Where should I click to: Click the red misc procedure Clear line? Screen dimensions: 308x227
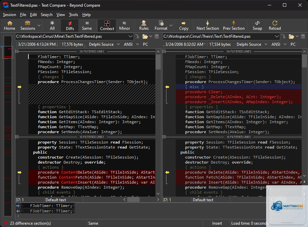point(239,92)
